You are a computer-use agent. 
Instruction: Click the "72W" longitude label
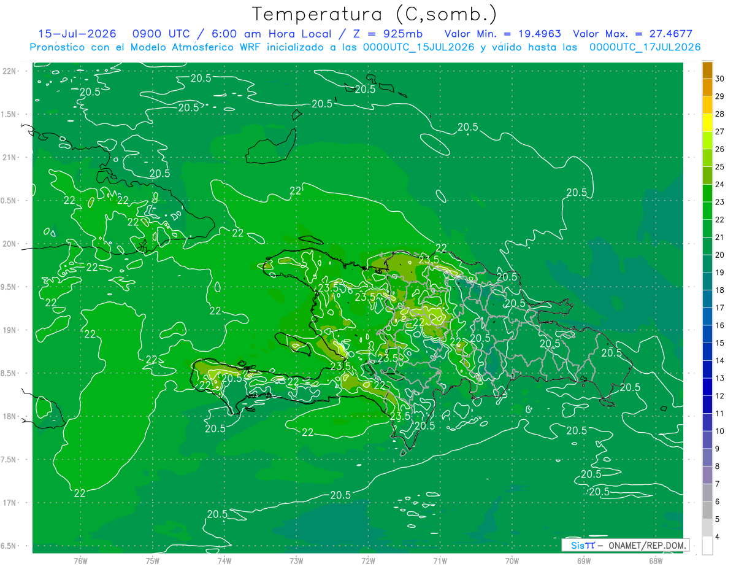point(368,560)
